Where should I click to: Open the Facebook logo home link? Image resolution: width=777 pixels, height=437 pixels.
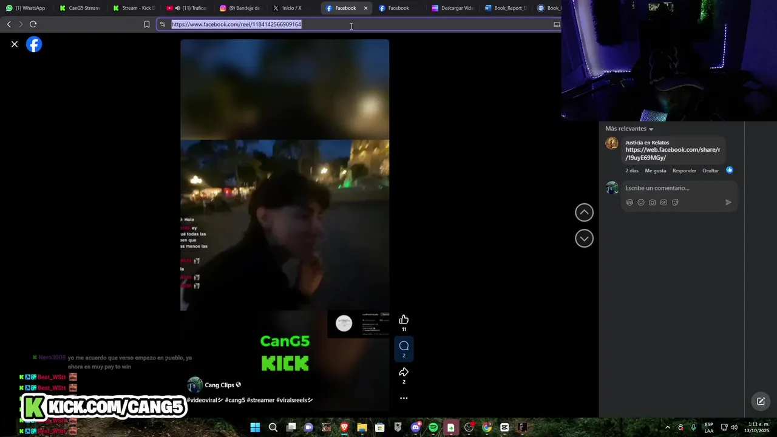pyautogui.click(x=34, y=44)
